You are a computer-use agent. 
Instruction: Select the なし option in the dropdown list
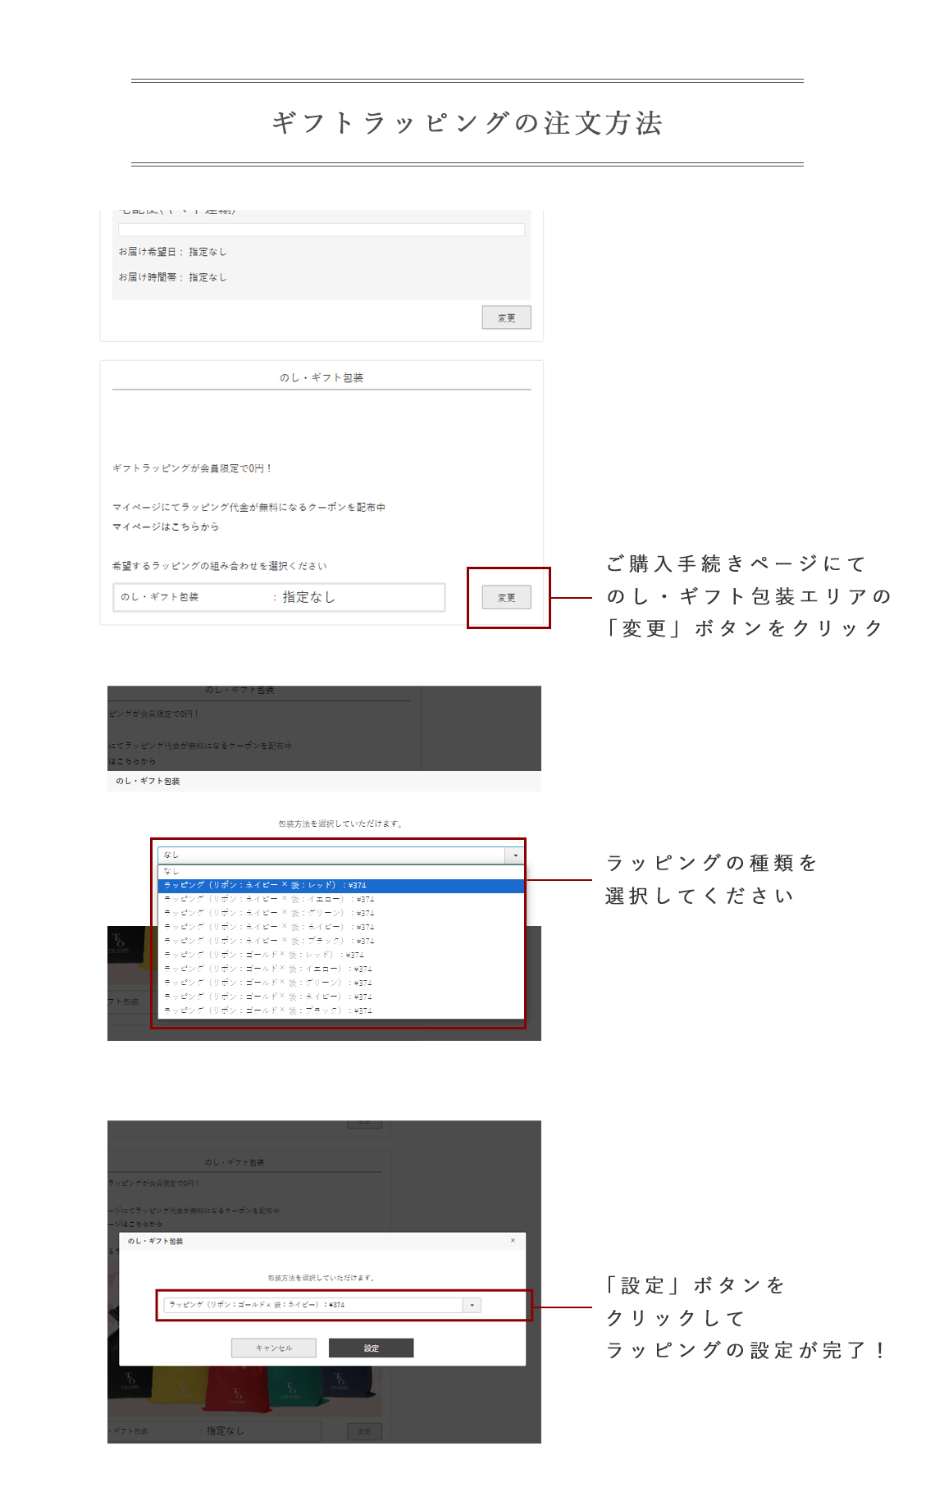tap(172, 871)
